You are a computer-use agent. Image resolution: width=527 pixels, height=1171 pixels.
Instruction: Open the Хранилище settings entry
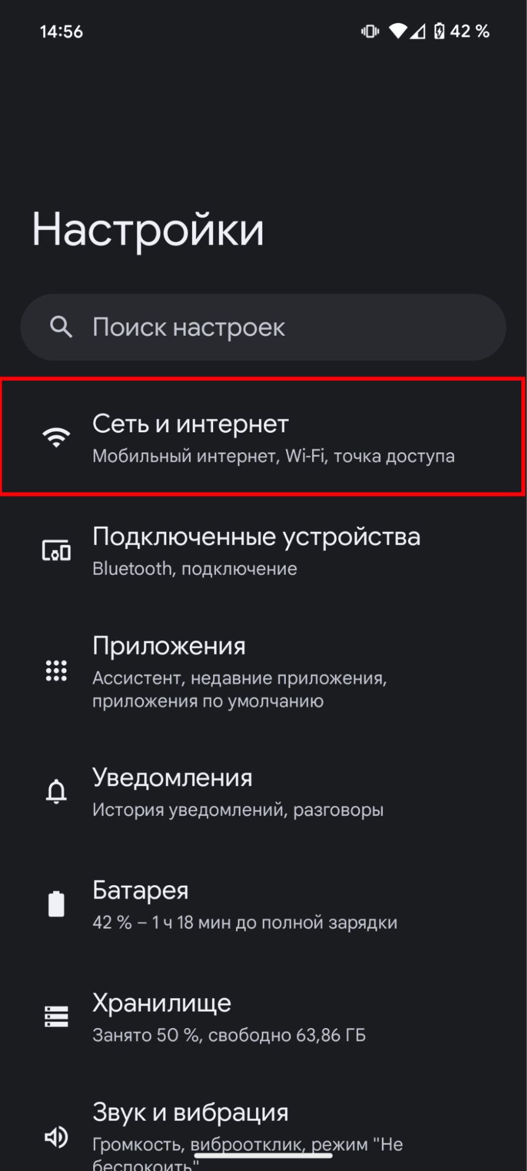263,1017
